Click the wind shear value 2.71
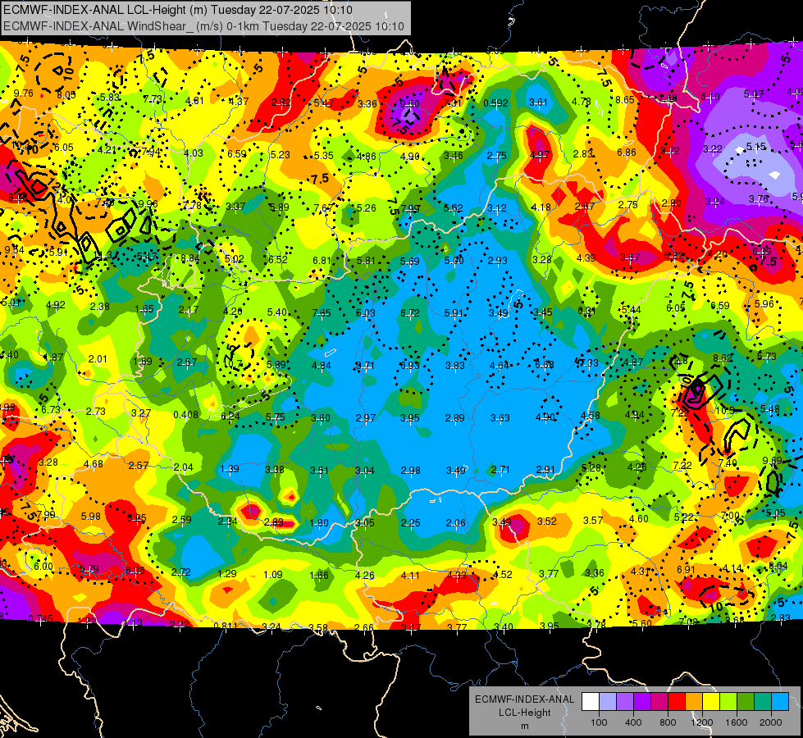The image size is (803, 738). coord(500,470)
